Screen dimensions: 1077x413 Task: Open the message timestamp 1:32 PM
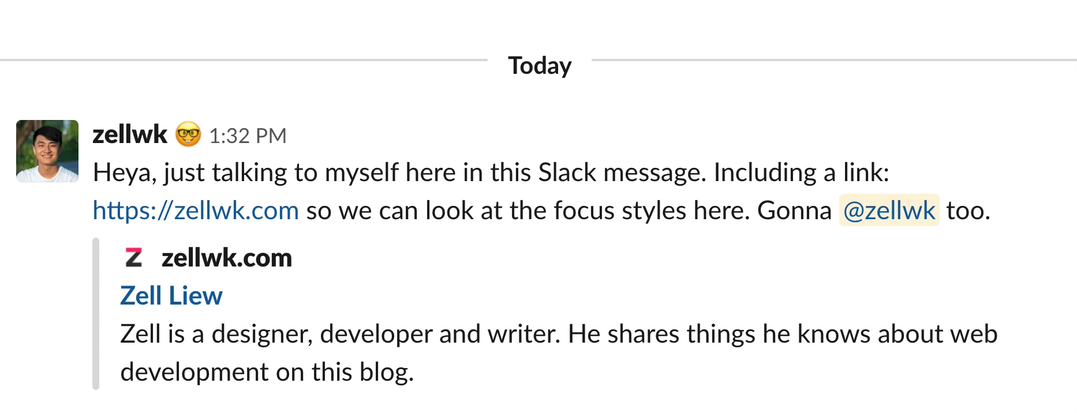pos(249,136)
